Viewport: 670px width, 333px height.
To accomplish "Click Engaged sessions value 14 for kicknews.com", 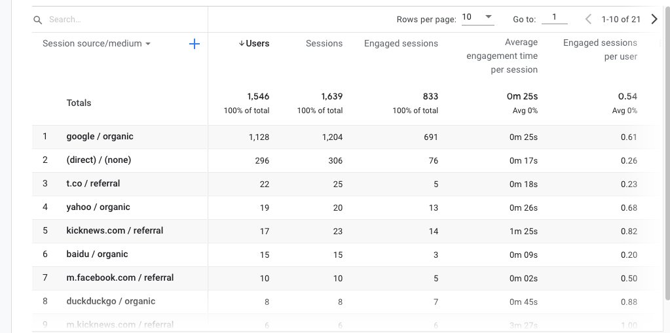I will pos(434,232).
